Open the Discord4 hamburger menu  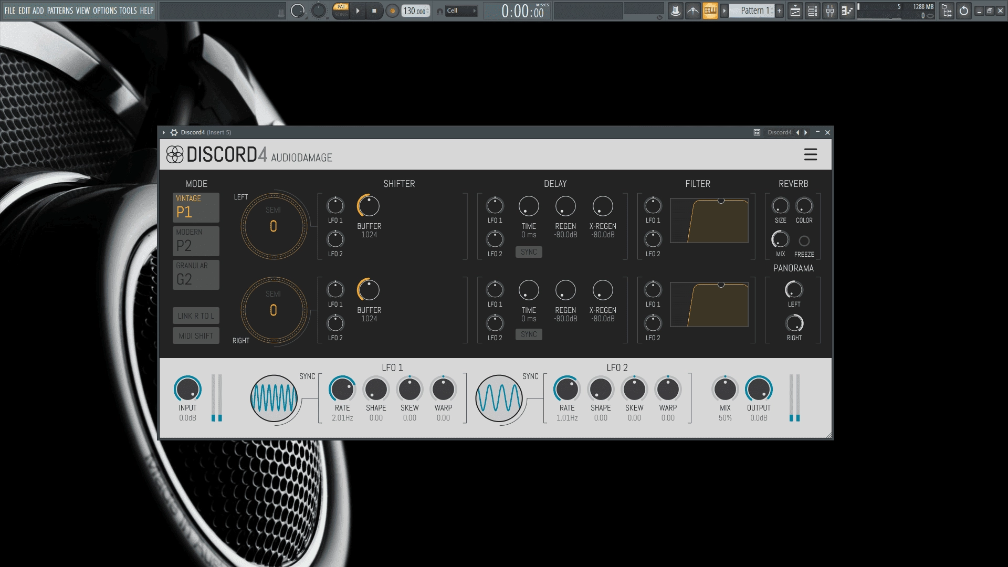[x=811, y=154]
